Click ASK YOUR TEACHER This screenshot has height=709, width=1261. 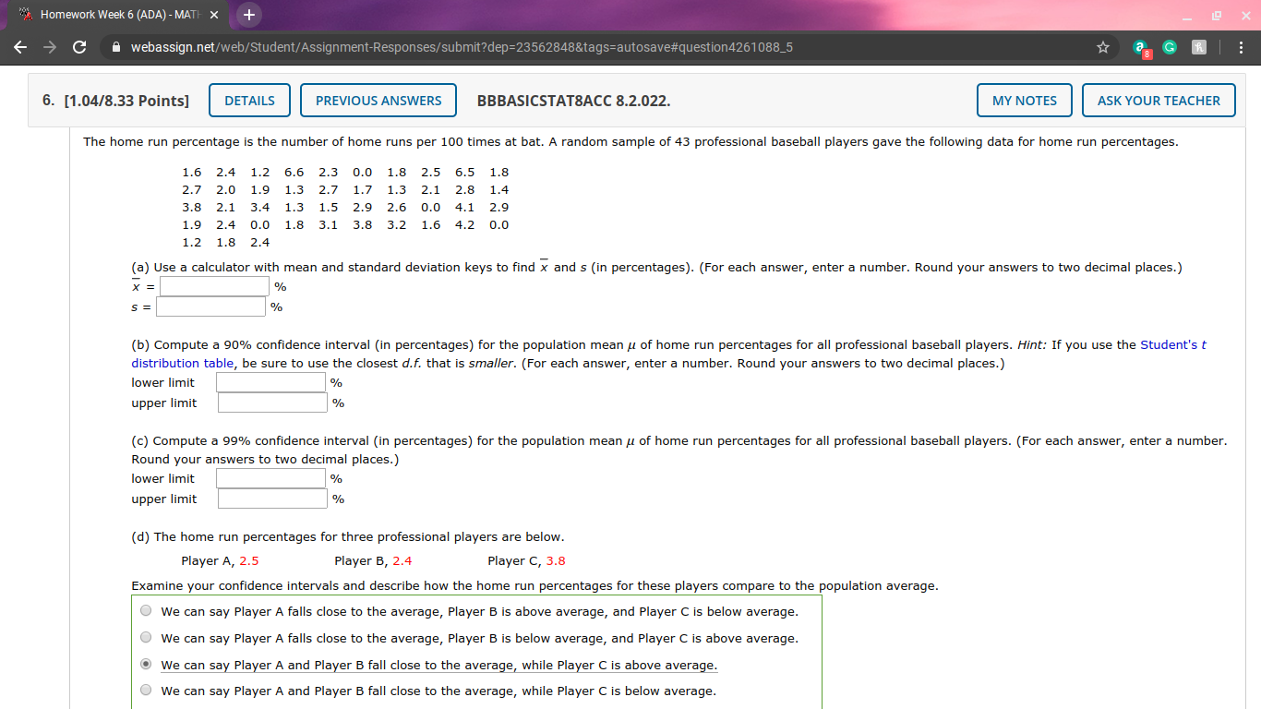pyautogui.click(x=1159, y=100)
